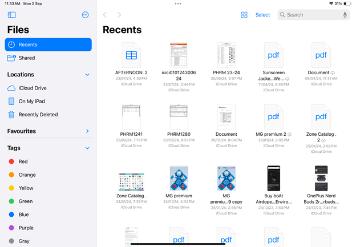The image size is (356, 247).
Task: Open Buy boAt Airdope screenshot thumbnail
Action: point(274,179)
